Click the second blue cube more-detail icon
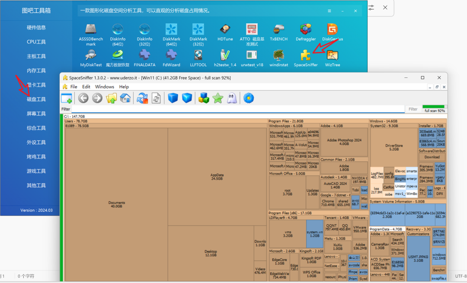The image size is (467, 283). 187,98
